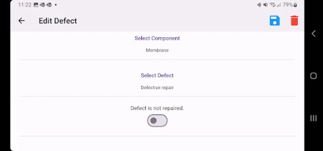Screen dimensions: 323x151
Task: Tap the 'Defect is not repaired.' label
Action: click(x=157, y=108)
